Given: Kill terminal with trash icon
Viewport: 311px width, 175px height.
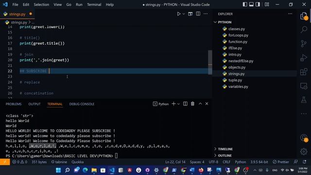Looking at the screenshot, I should click(x=192, y=104).
